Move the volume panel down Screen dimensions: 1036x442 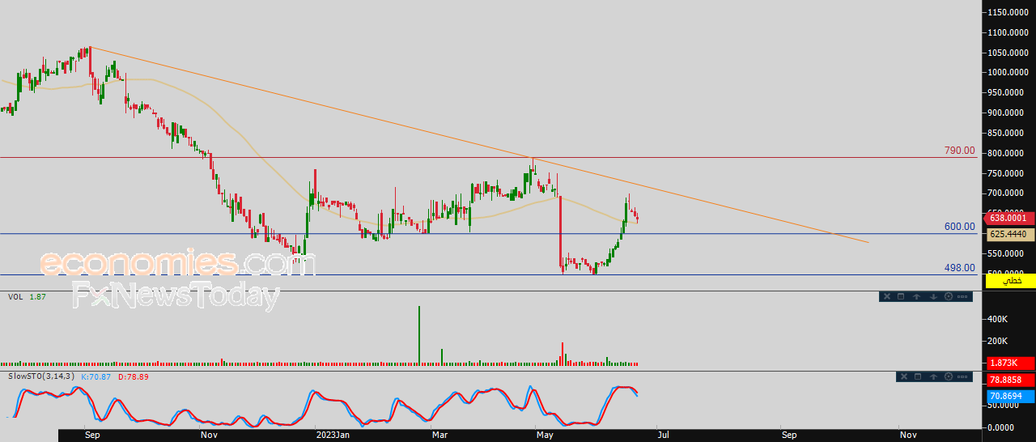pyautogui.click(x=932, y=296)
